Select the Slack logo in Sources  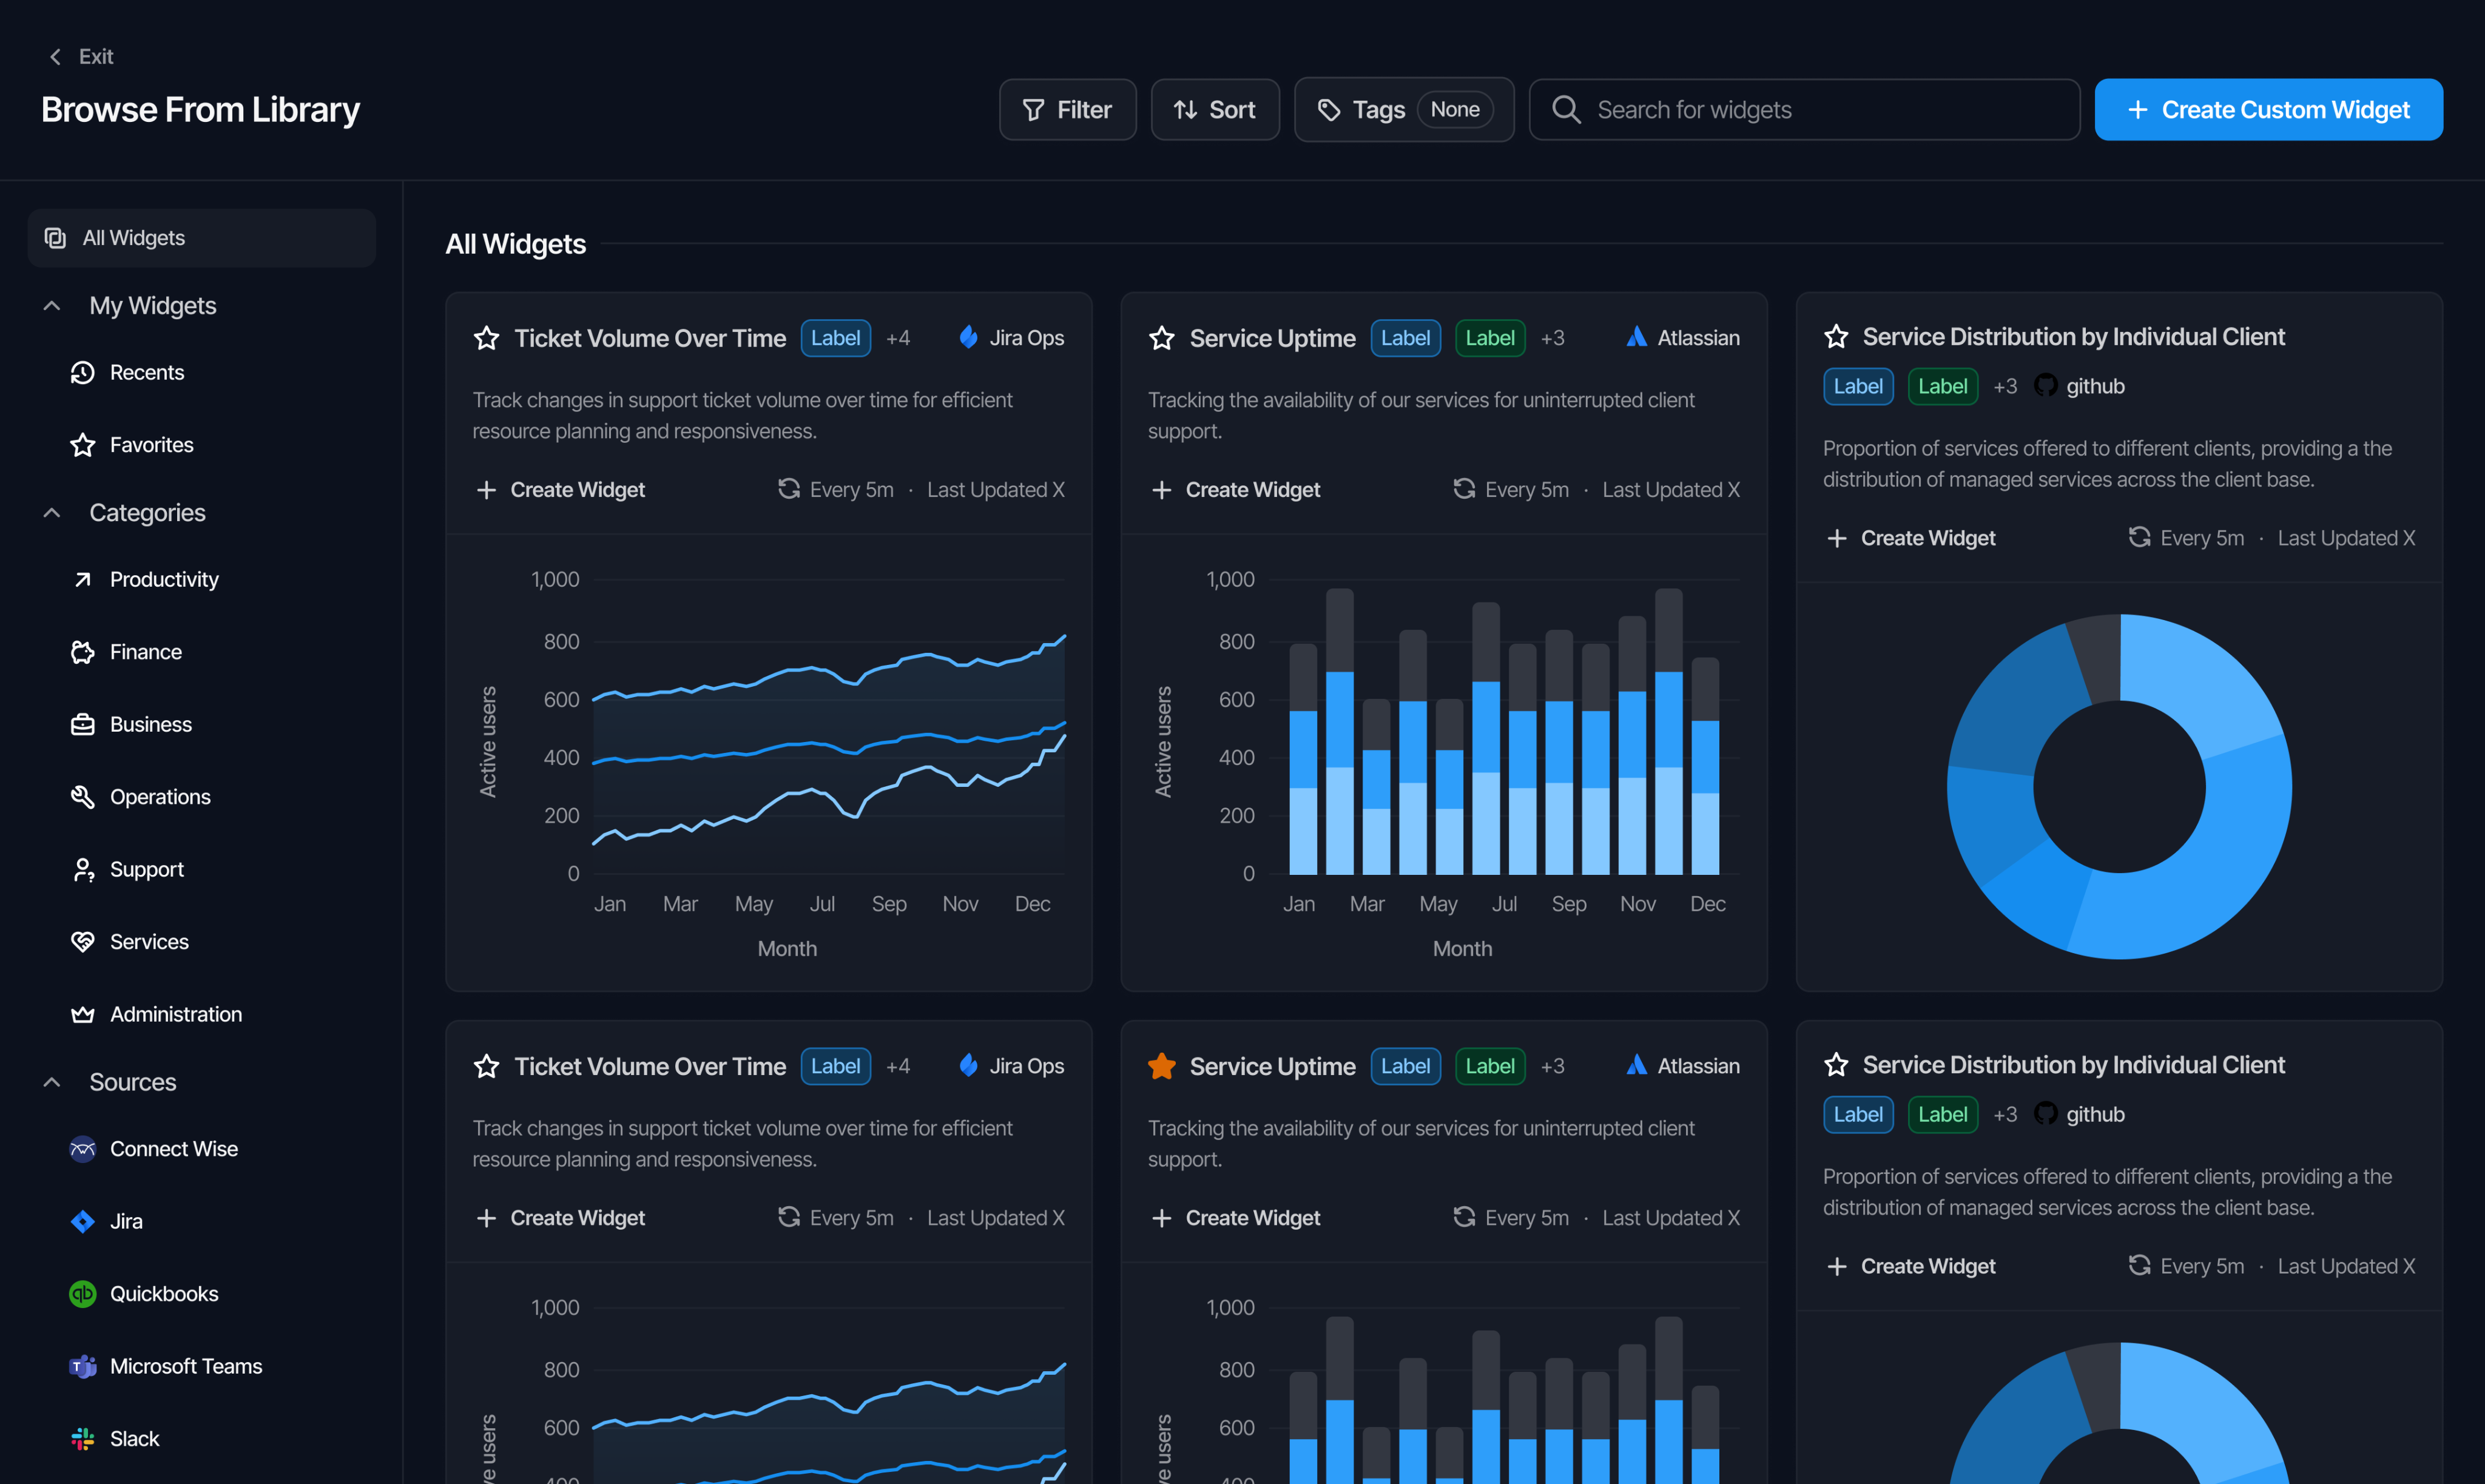coord(83,1439)
